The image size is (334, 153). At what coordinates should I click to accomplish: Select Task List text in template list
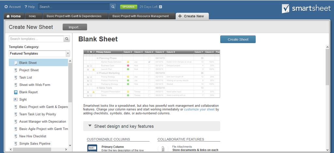point(25,77)
